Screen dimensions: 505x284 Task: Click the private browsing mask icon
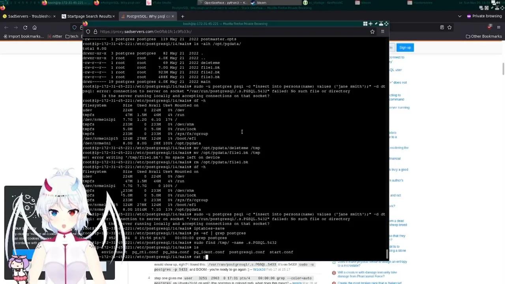coord(469,16)
